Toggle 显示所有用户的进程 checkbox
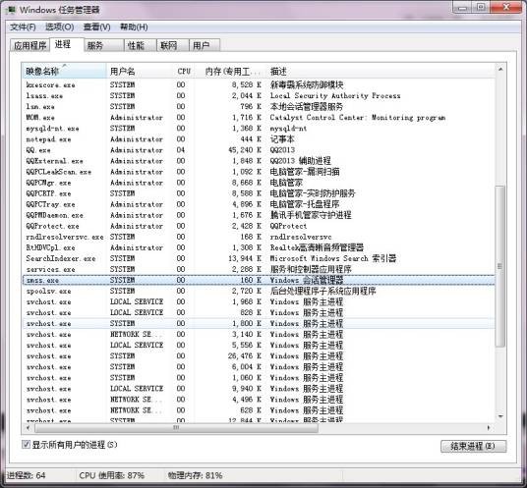This screenshot has height=488, width=527. 26,445
